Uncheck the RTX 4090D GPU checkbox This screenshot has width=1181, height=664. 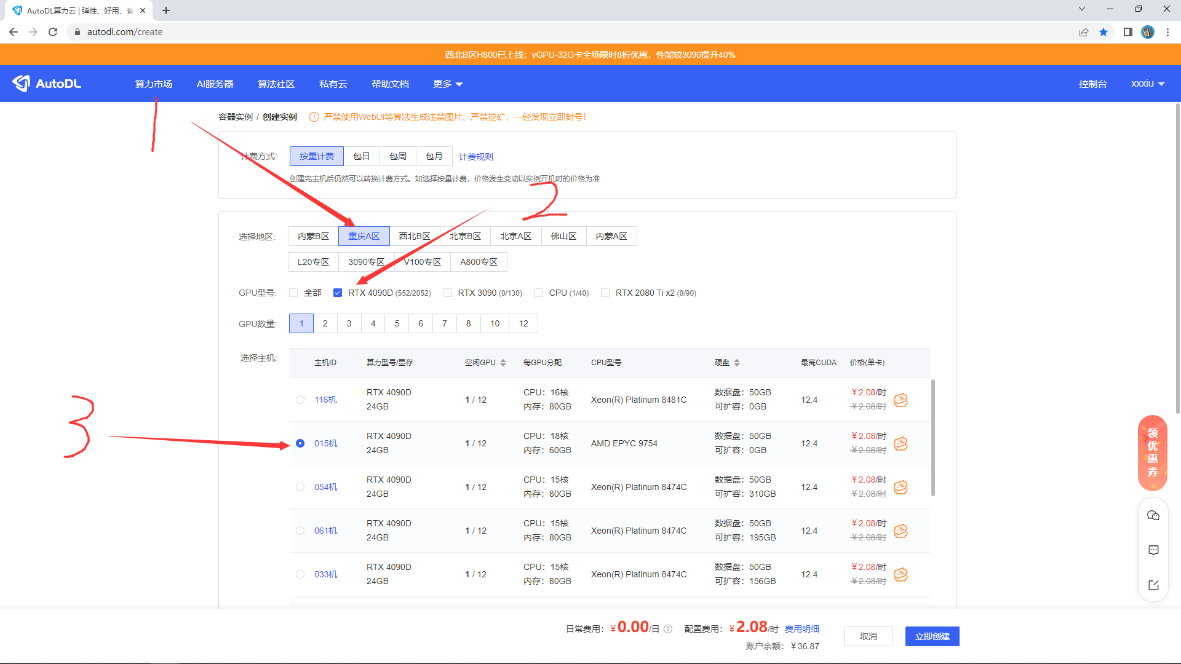338,293
